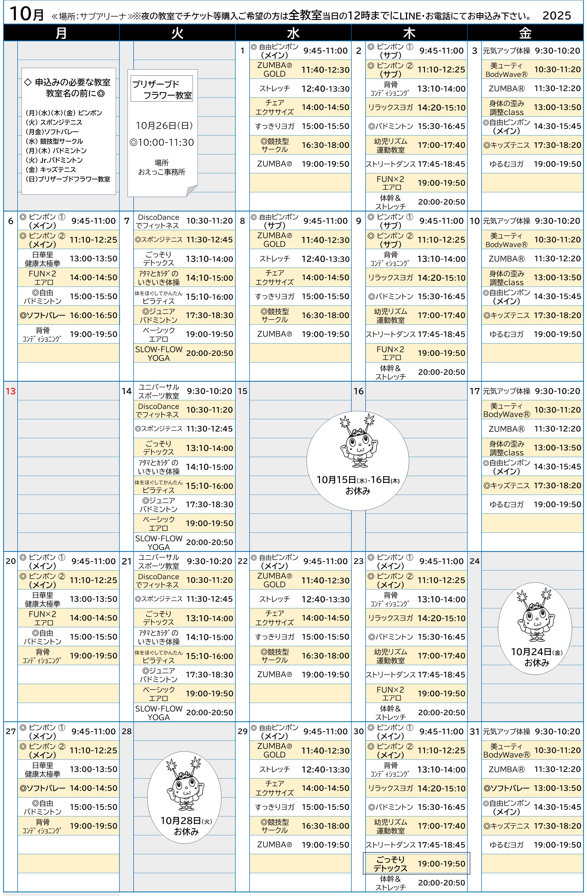587x896 pixels.
Task: Click FUN×2エアロ 19:00-19:50 on the 9th
Action: pos(416,353)
